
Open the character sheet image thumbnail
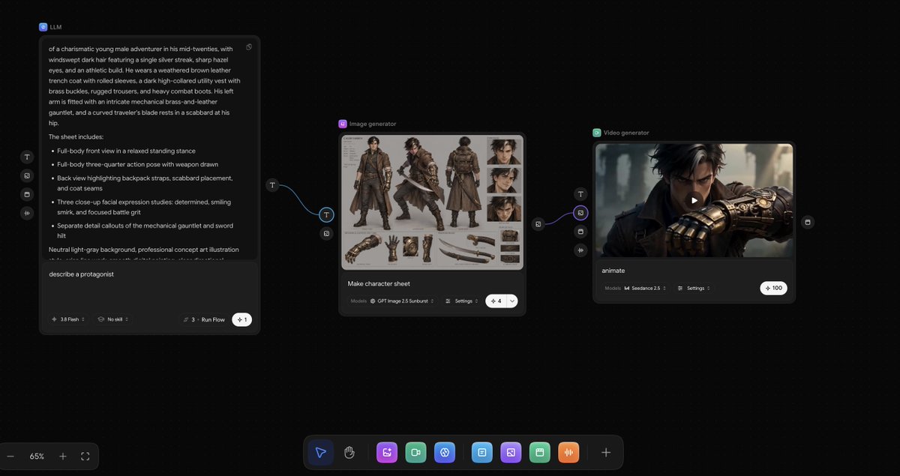[433, 202]
